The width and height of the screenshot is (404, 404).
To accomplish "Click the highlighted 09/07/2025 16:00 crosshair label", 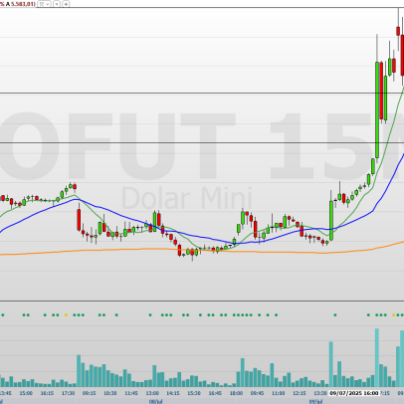I will [x=354, y=393].
